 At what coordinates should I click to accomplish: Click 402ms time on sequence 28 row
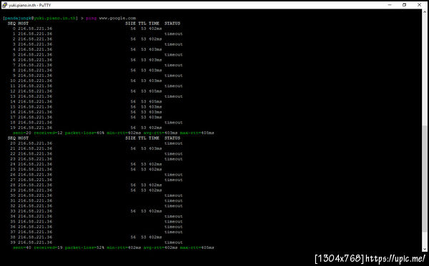(x=155, y=185)
